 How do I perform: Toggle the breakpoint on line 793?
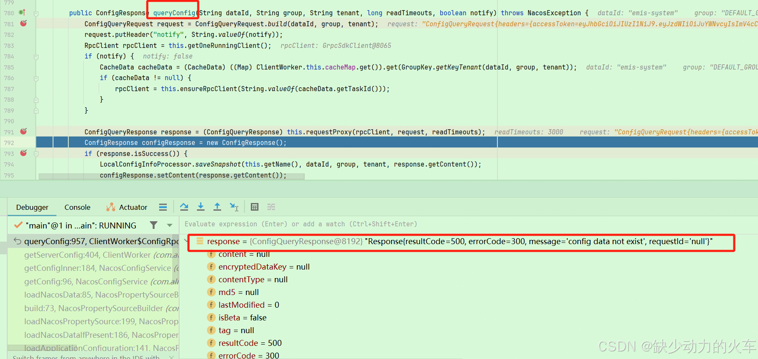coord(23,153)
